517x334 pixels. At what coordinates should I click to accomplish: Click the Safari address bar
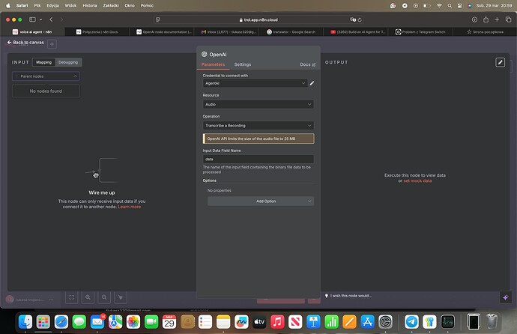258,19
